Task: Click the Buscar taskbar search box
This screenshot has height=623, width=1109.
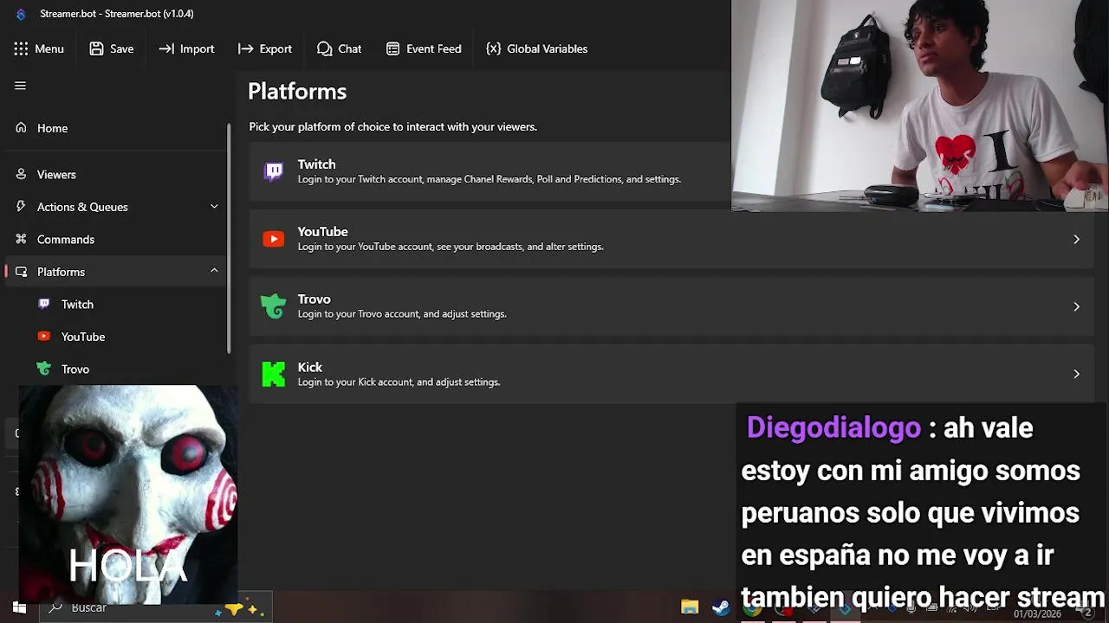Action: (x=156, y=608)
